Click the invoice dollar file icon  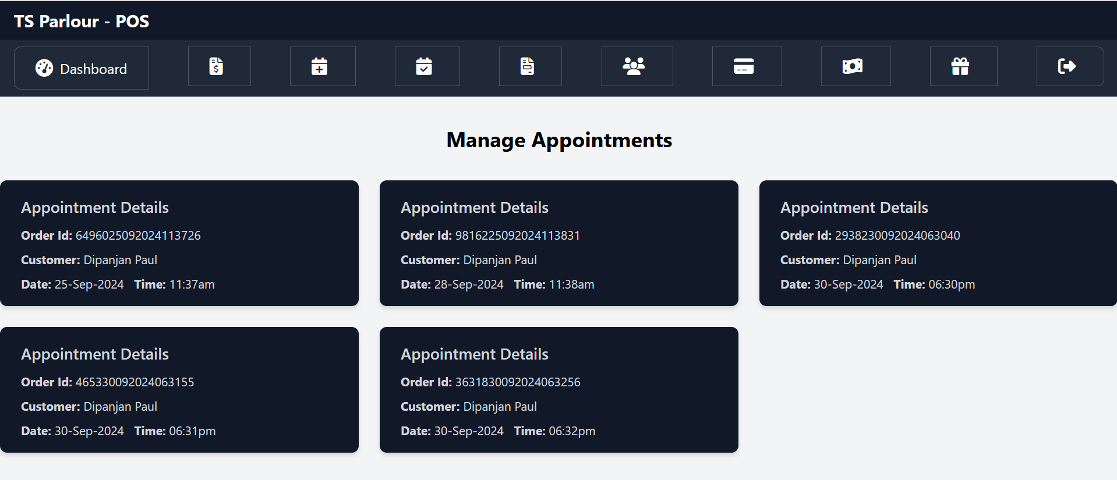(x=217, y=66)
